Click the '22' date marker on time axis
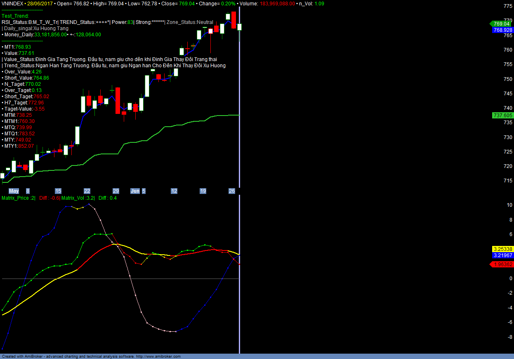Screen dimensions: 514x359 87,191
